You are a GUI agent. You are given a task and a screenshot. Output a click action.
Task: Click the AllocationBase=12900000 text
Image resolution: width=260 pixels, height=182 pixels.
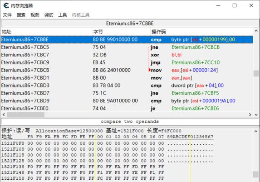pyautogui.click(x=69, y=131)
